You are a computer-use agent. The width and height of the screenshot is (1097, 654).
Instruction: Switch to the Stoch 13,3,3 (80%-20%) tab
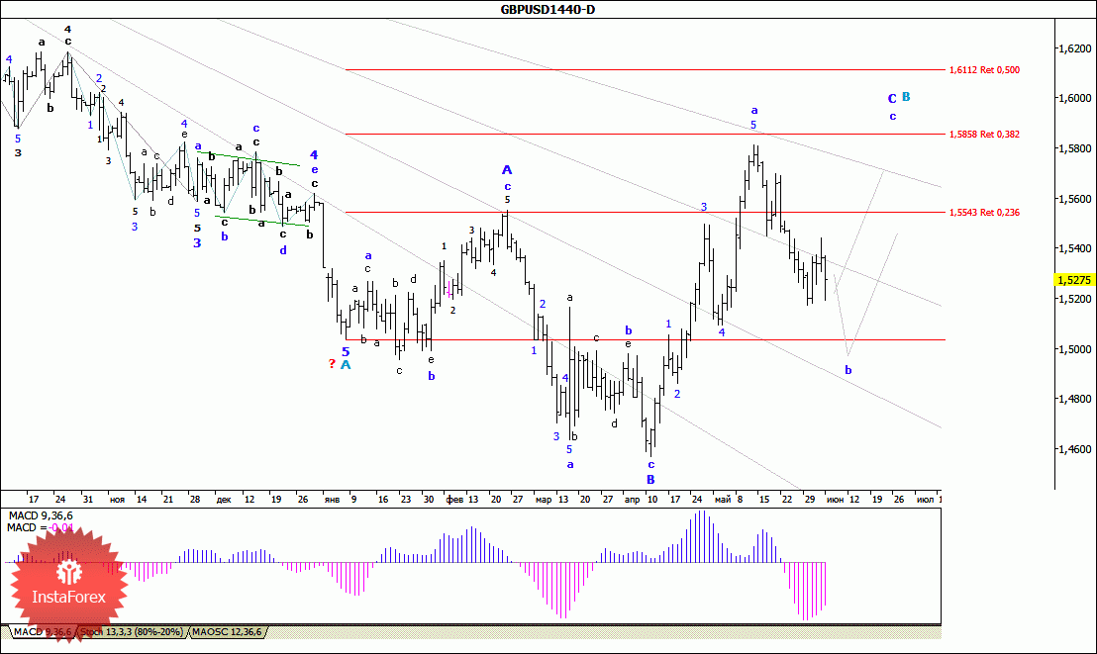132,632
